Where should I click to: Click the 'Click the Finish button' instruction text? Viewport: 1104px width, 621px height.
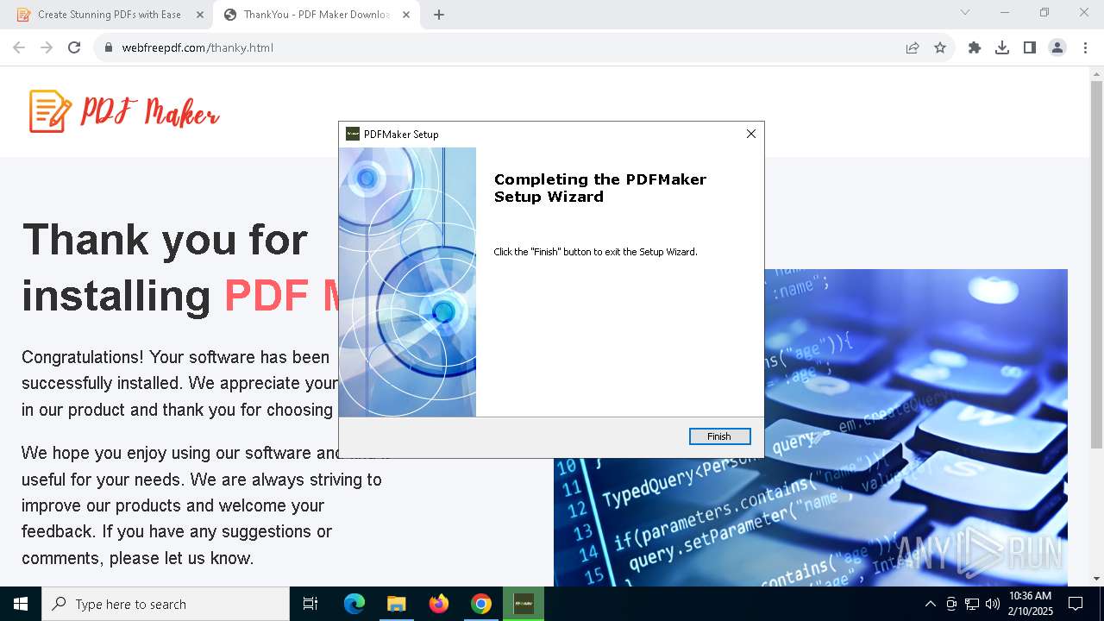point(595,252)
